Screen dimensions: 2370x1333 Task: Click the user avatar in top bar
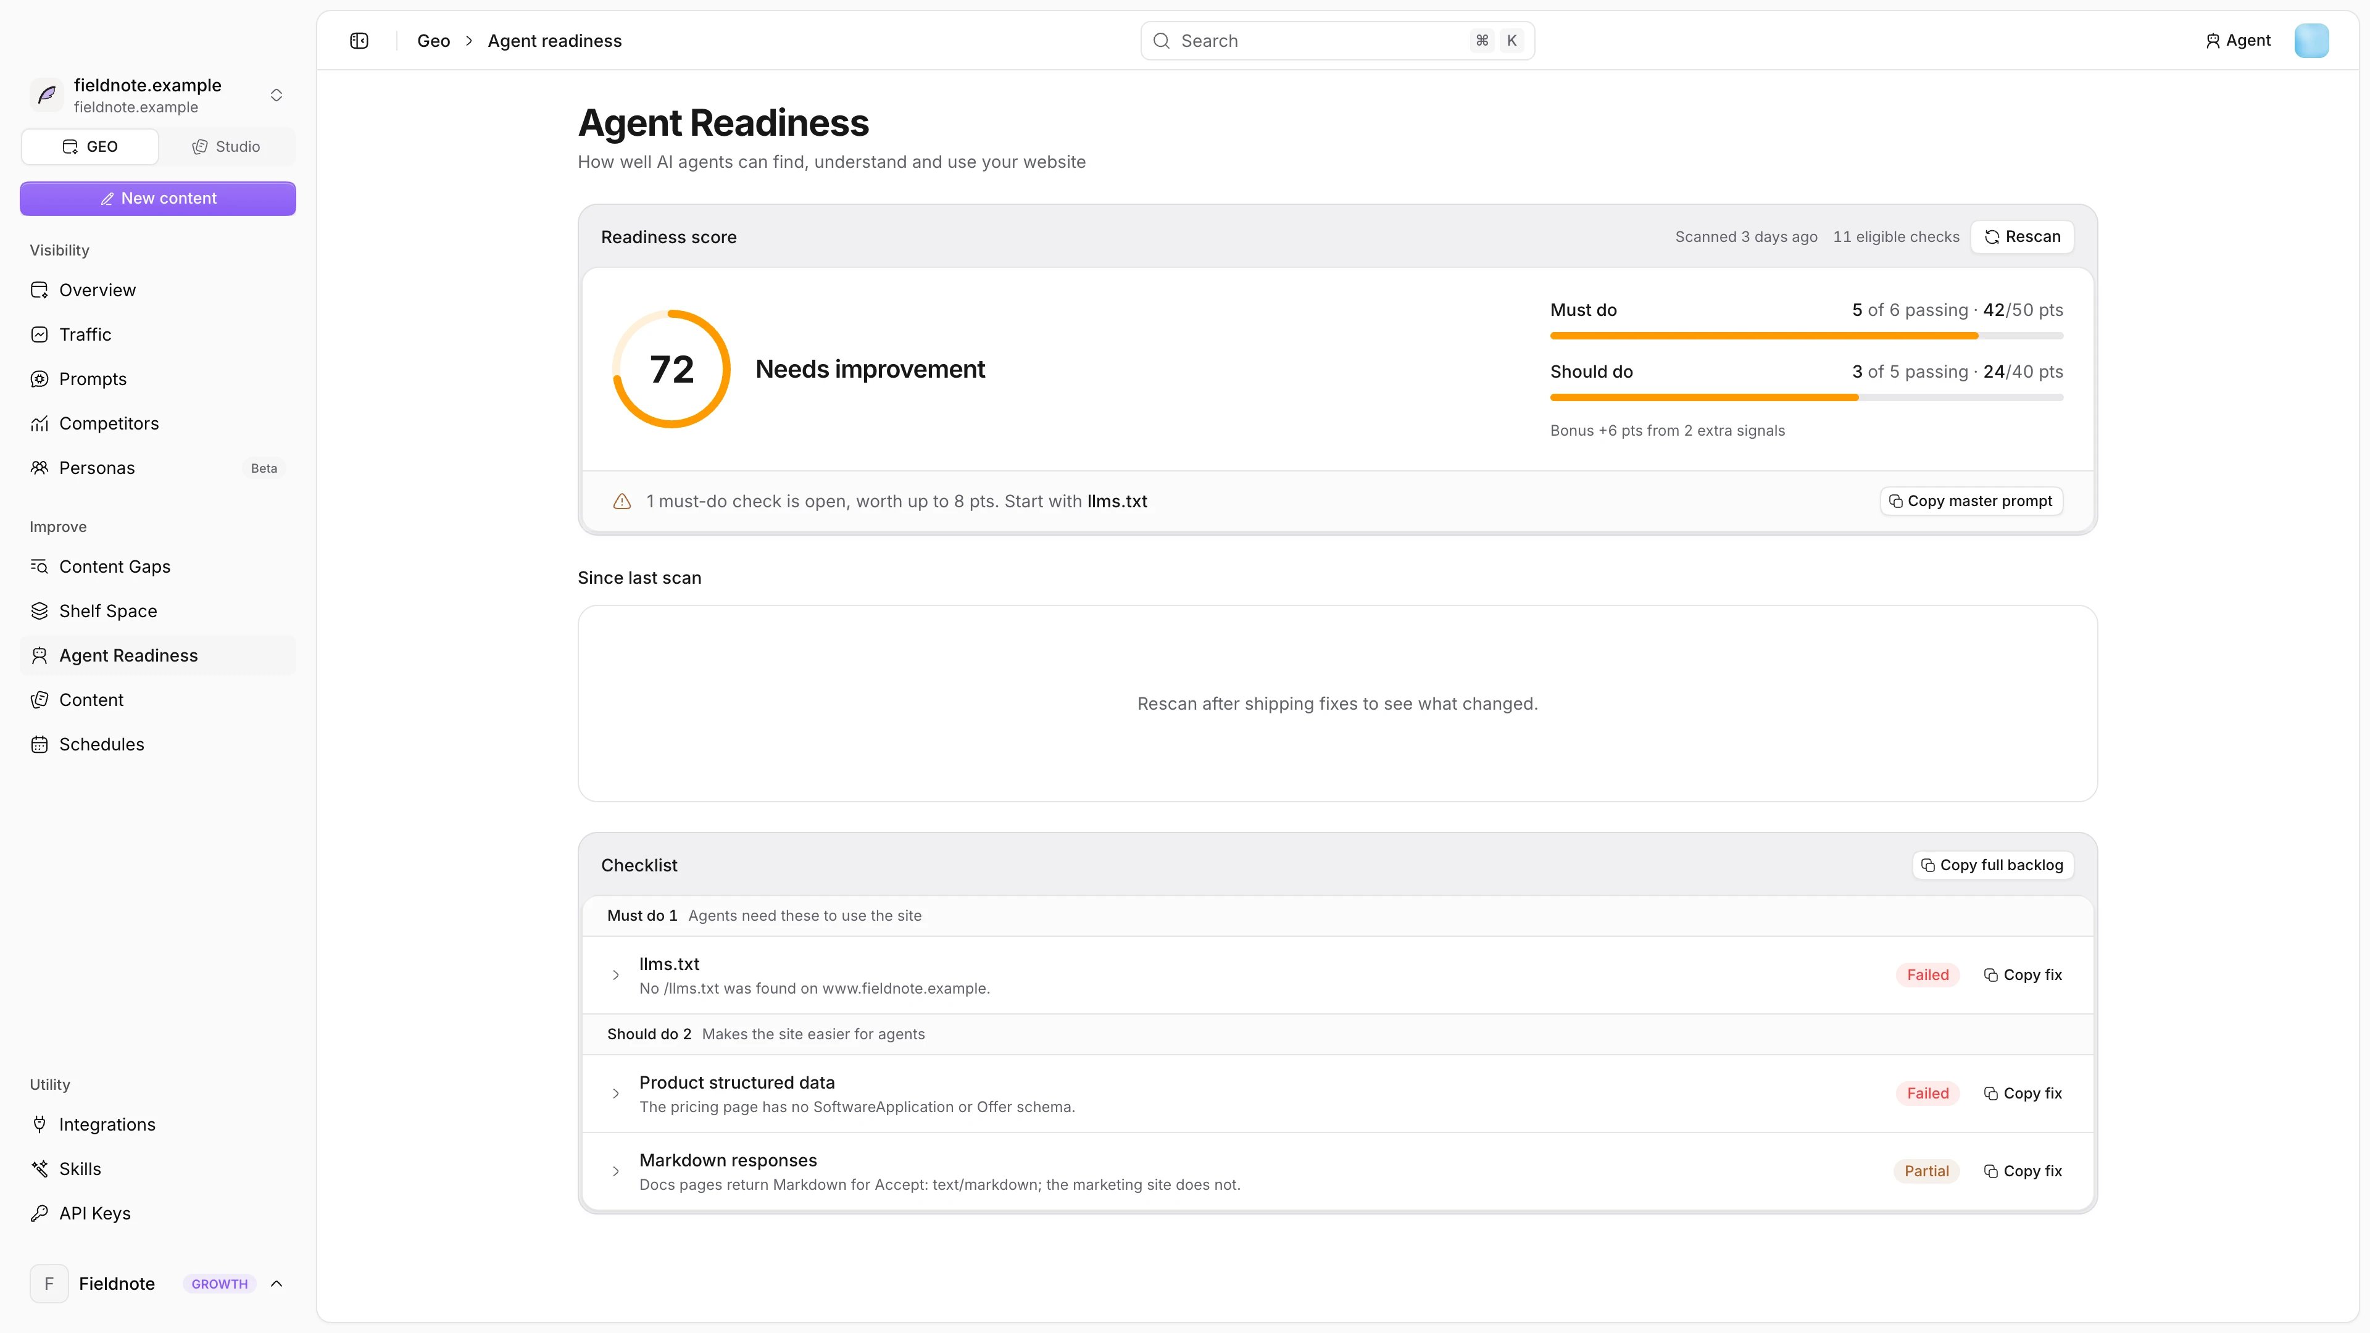[x=2311, y=41]
